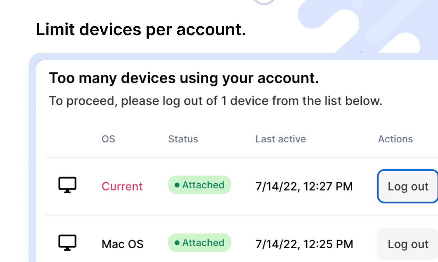This screenshot has width=438, height=262.
Task: Click the monitor icon in the Current row
Action: (x=67, y=185)
